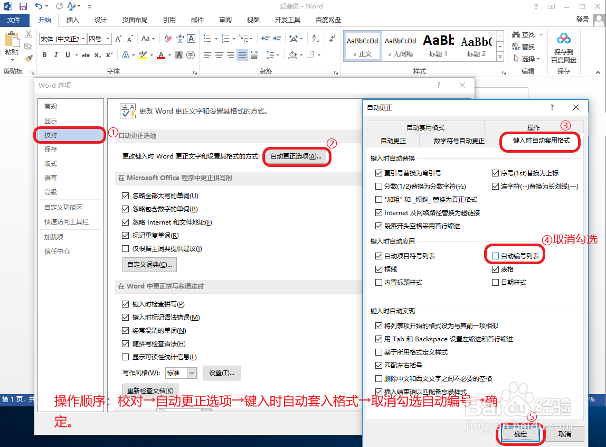The width and height of the screenshot is (606, 447).
Task: Toggle 自动项目符号列表 checkbox
Action: pos(379,256)
